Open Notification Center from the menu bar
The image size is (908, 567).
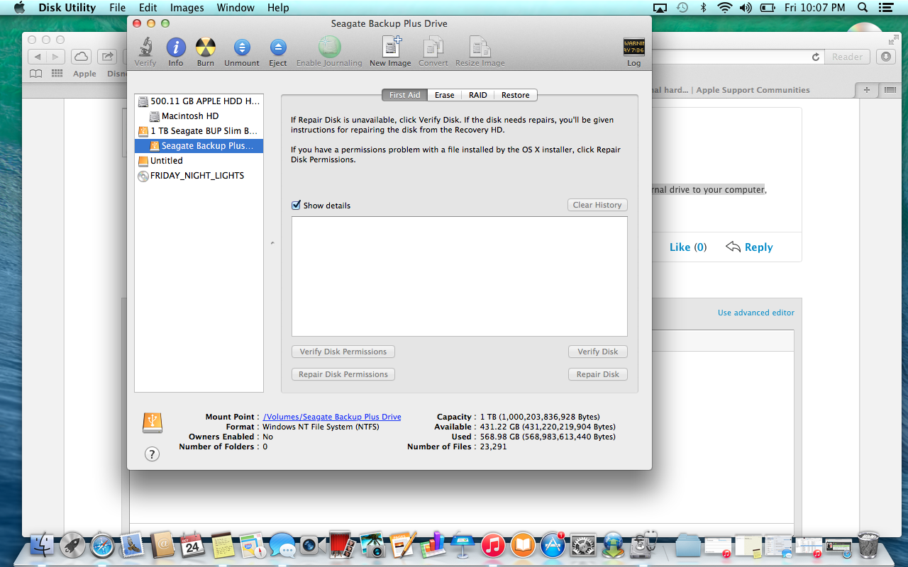pos(887,8)
